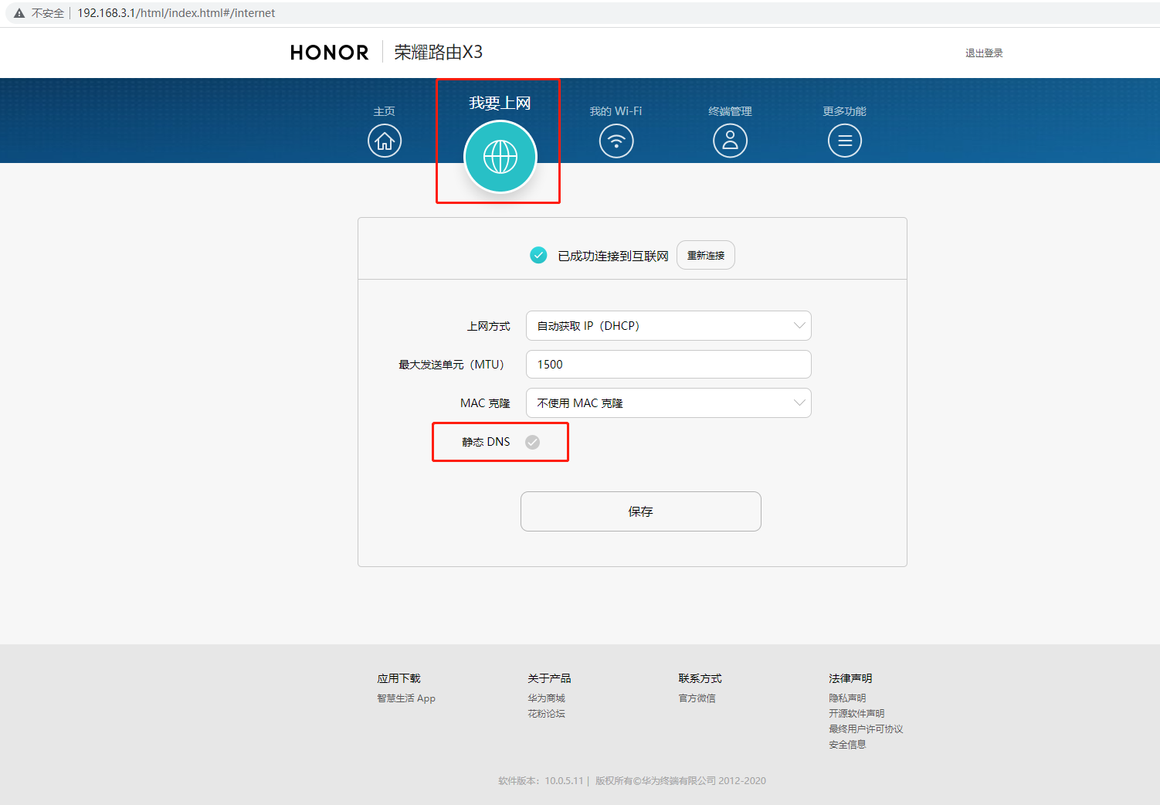The height and width of the screenshot is (805, 1160).
Task: Click the 已成功连接到互联网 status text
Action: pyautogui.click(x=613, y=256)
